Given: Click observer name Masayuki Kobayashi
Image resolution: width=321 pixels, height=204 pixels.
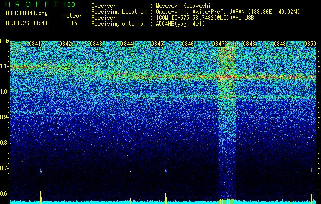Looking at the screenshot, I should (183, 6).
